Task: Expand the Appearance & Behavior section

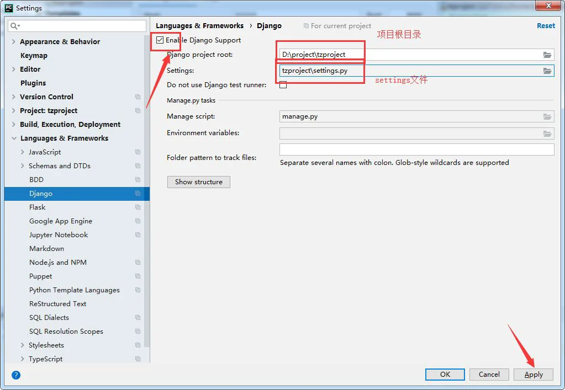Action: coord(13,42)
